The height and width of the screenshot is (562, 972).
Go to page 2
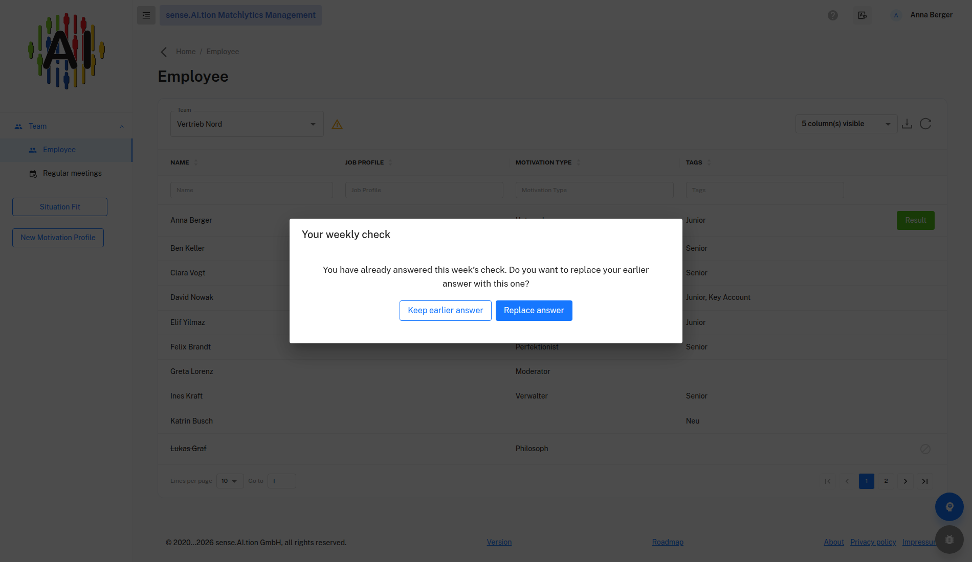886,481
